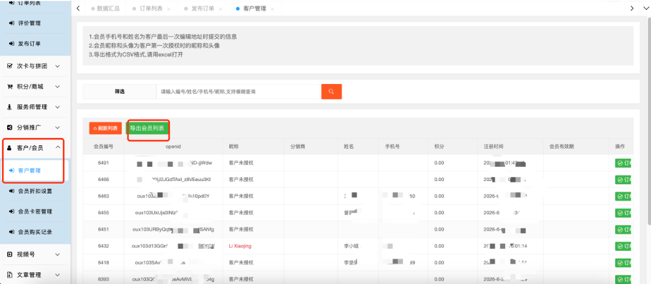Click the 积分/商城 cart icon
The image size is (651, 284).
[10, 87]
